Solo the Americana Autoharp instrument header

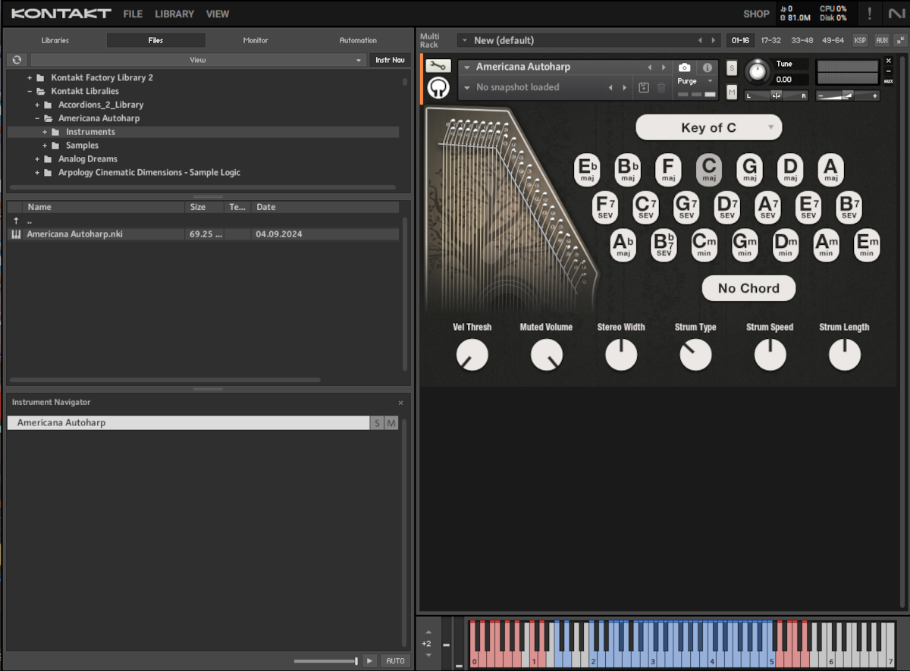coord(732,67)
